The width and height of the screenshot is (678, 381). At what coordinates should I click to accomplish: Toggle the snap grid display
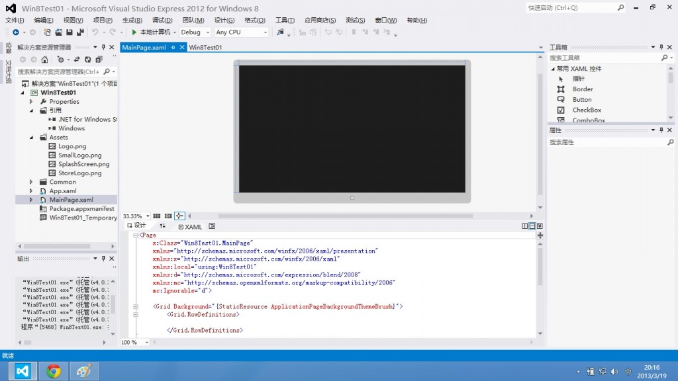coord(157,215)
